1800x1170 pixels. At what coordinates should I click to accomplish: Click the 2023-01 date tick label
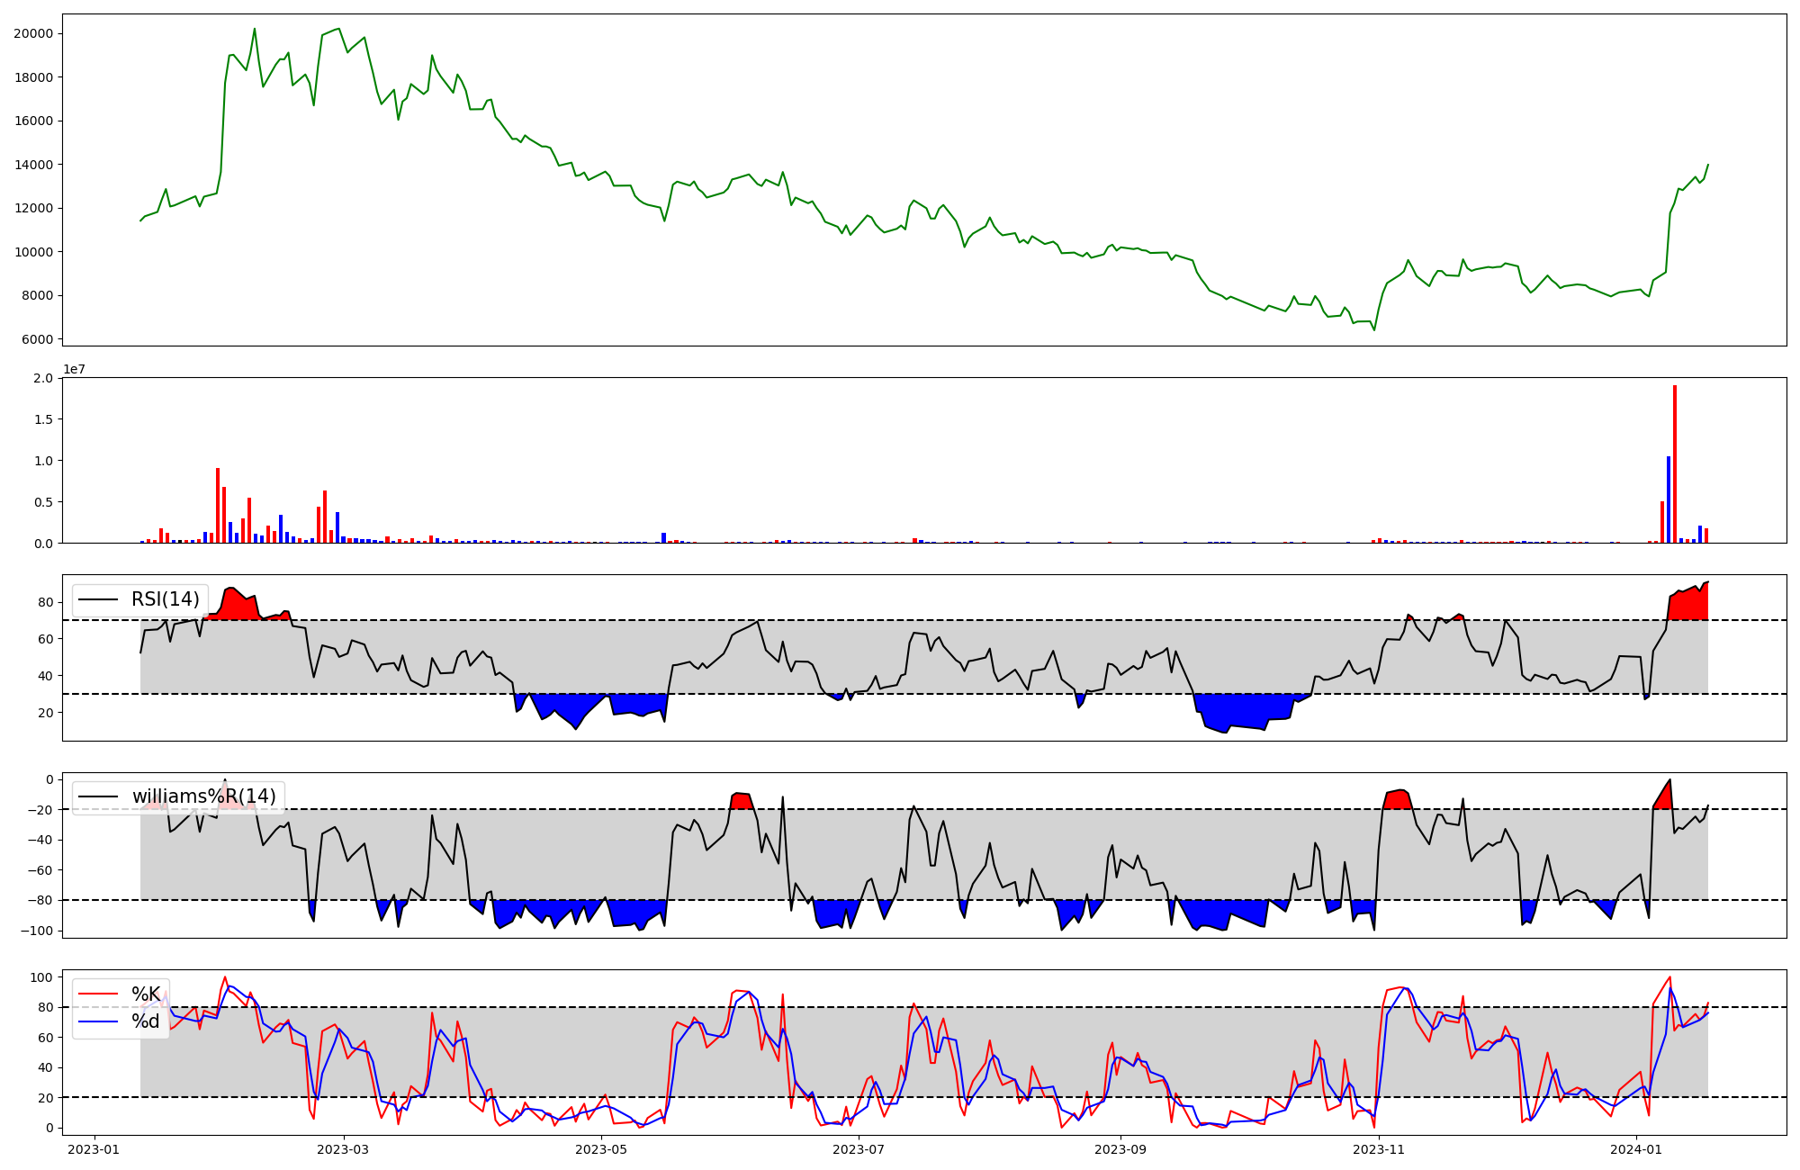(94, 1149)
